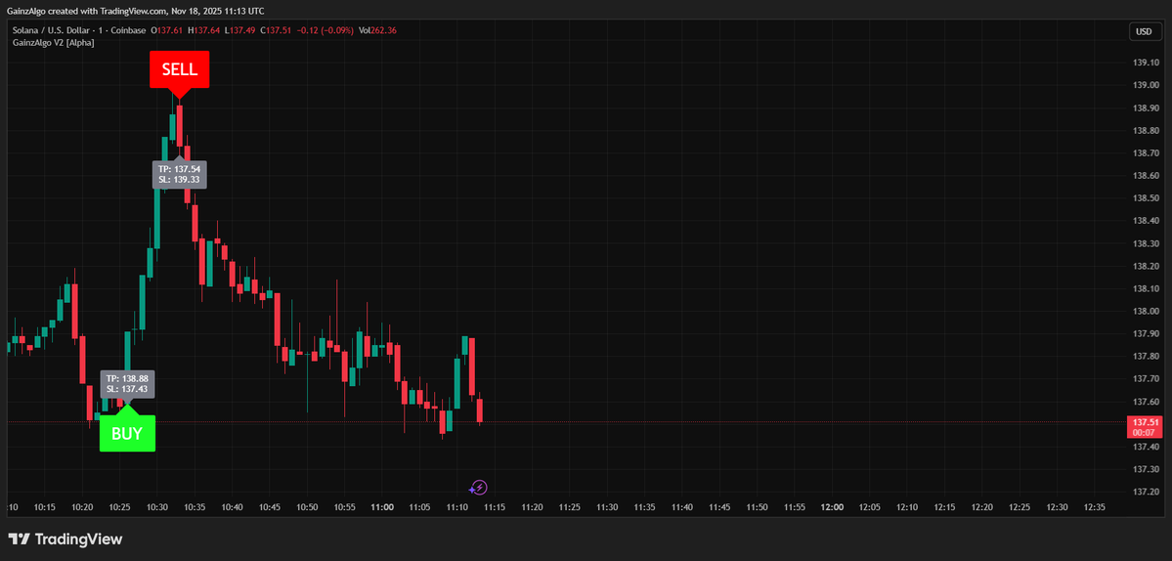The width and height of the screenshot is (1172, 561).
Task: Click the 138.10 price axis label
Action: pos(1146,288)
